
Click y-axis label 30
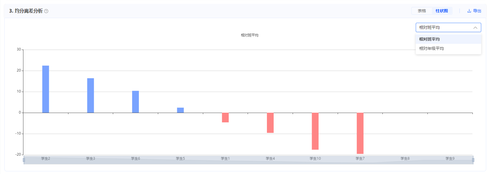coord(19,49)
